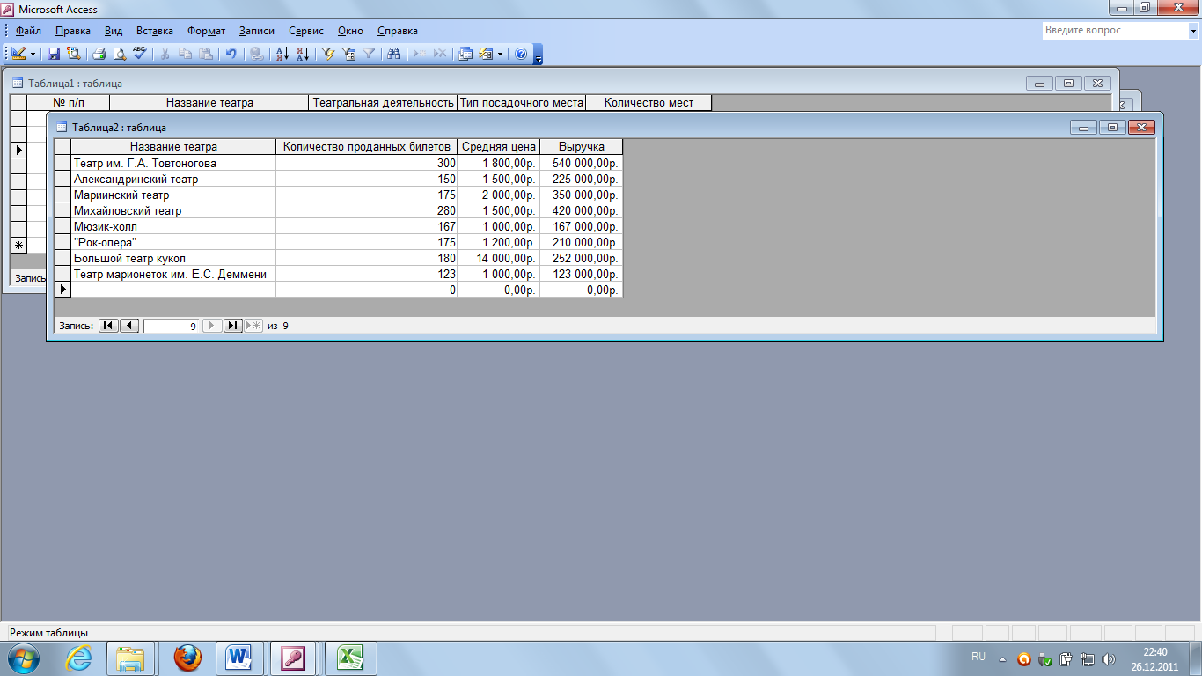This screenshot has width=1202, height=676.
Task: Click cell 'Мариинский театр'
Action: [173, 195]
